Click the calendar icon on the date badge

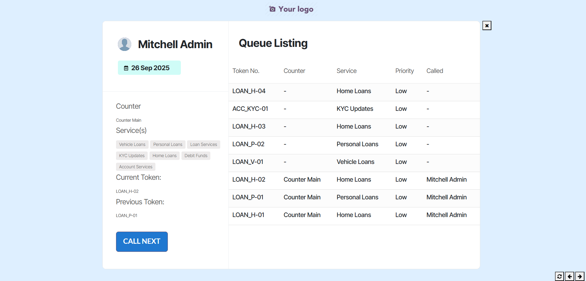coord(126,68)
